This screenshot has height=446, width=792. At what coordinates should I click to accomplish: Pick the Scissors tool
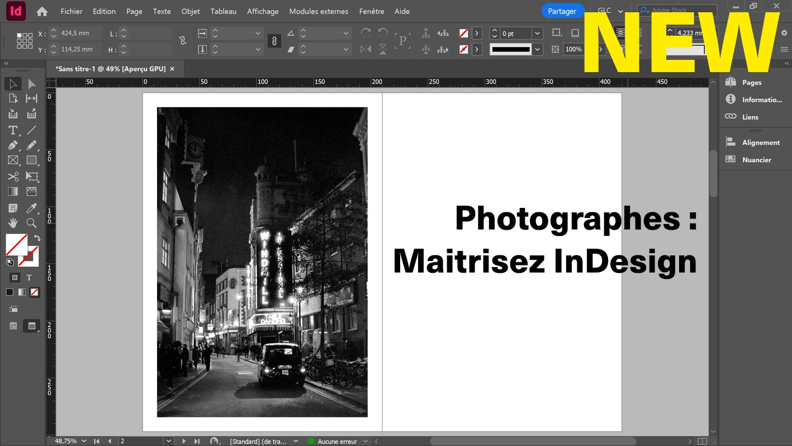click(13, 177)
